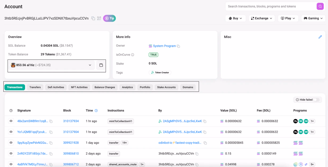Viewport: 328px width, 167px height.
Task: Copy the By address in block 310137934 row
Action: tap(205, 121)
